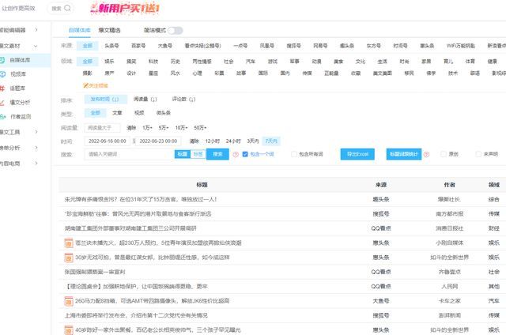Select 视频 content type filter
Viewport: 506px width, 335px height.
139,113
